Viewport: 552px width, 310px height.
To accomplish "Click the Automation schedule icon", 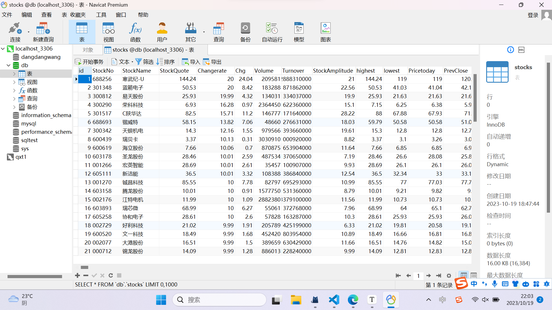I will pos(272,29).
